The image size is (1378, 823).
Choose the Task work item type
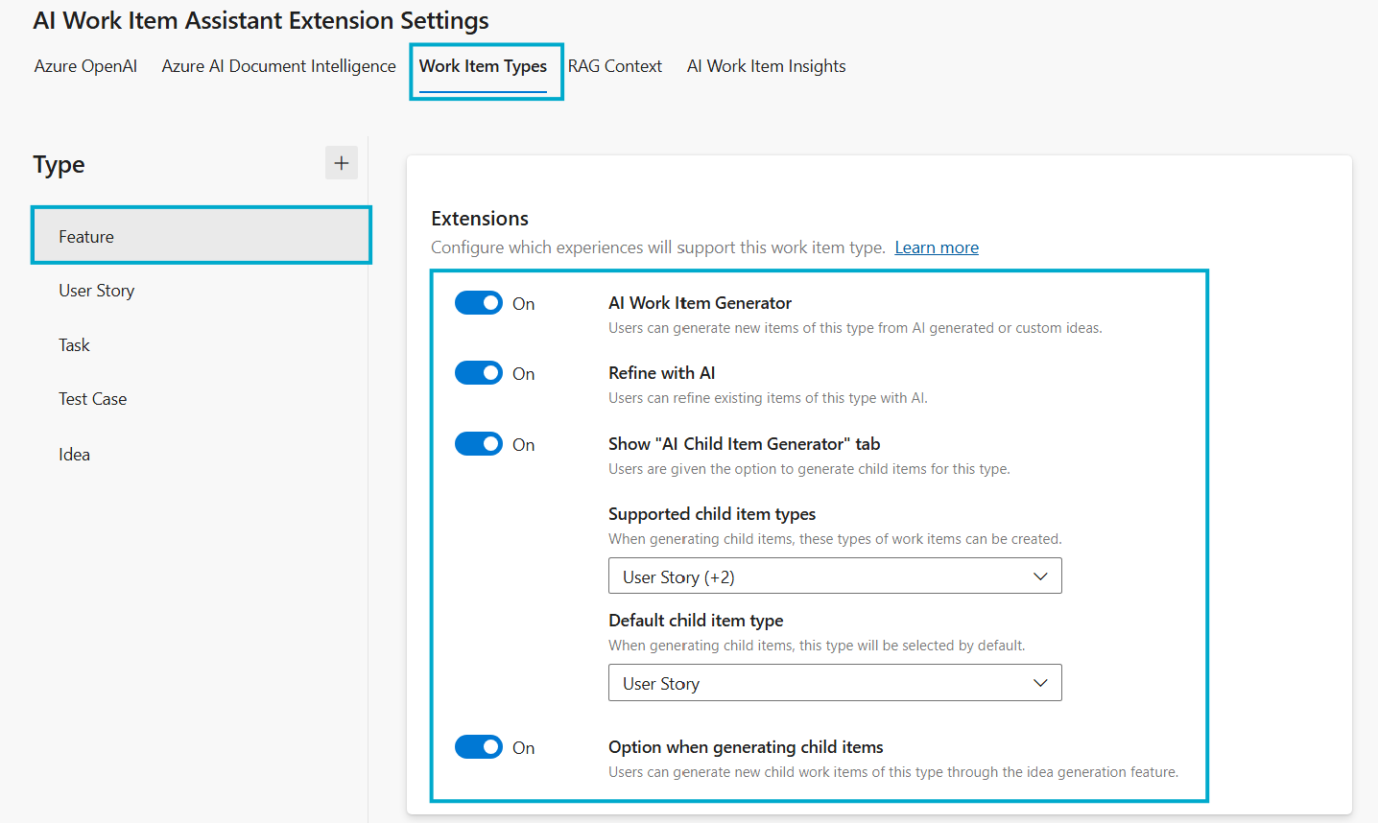click(74, 344)
